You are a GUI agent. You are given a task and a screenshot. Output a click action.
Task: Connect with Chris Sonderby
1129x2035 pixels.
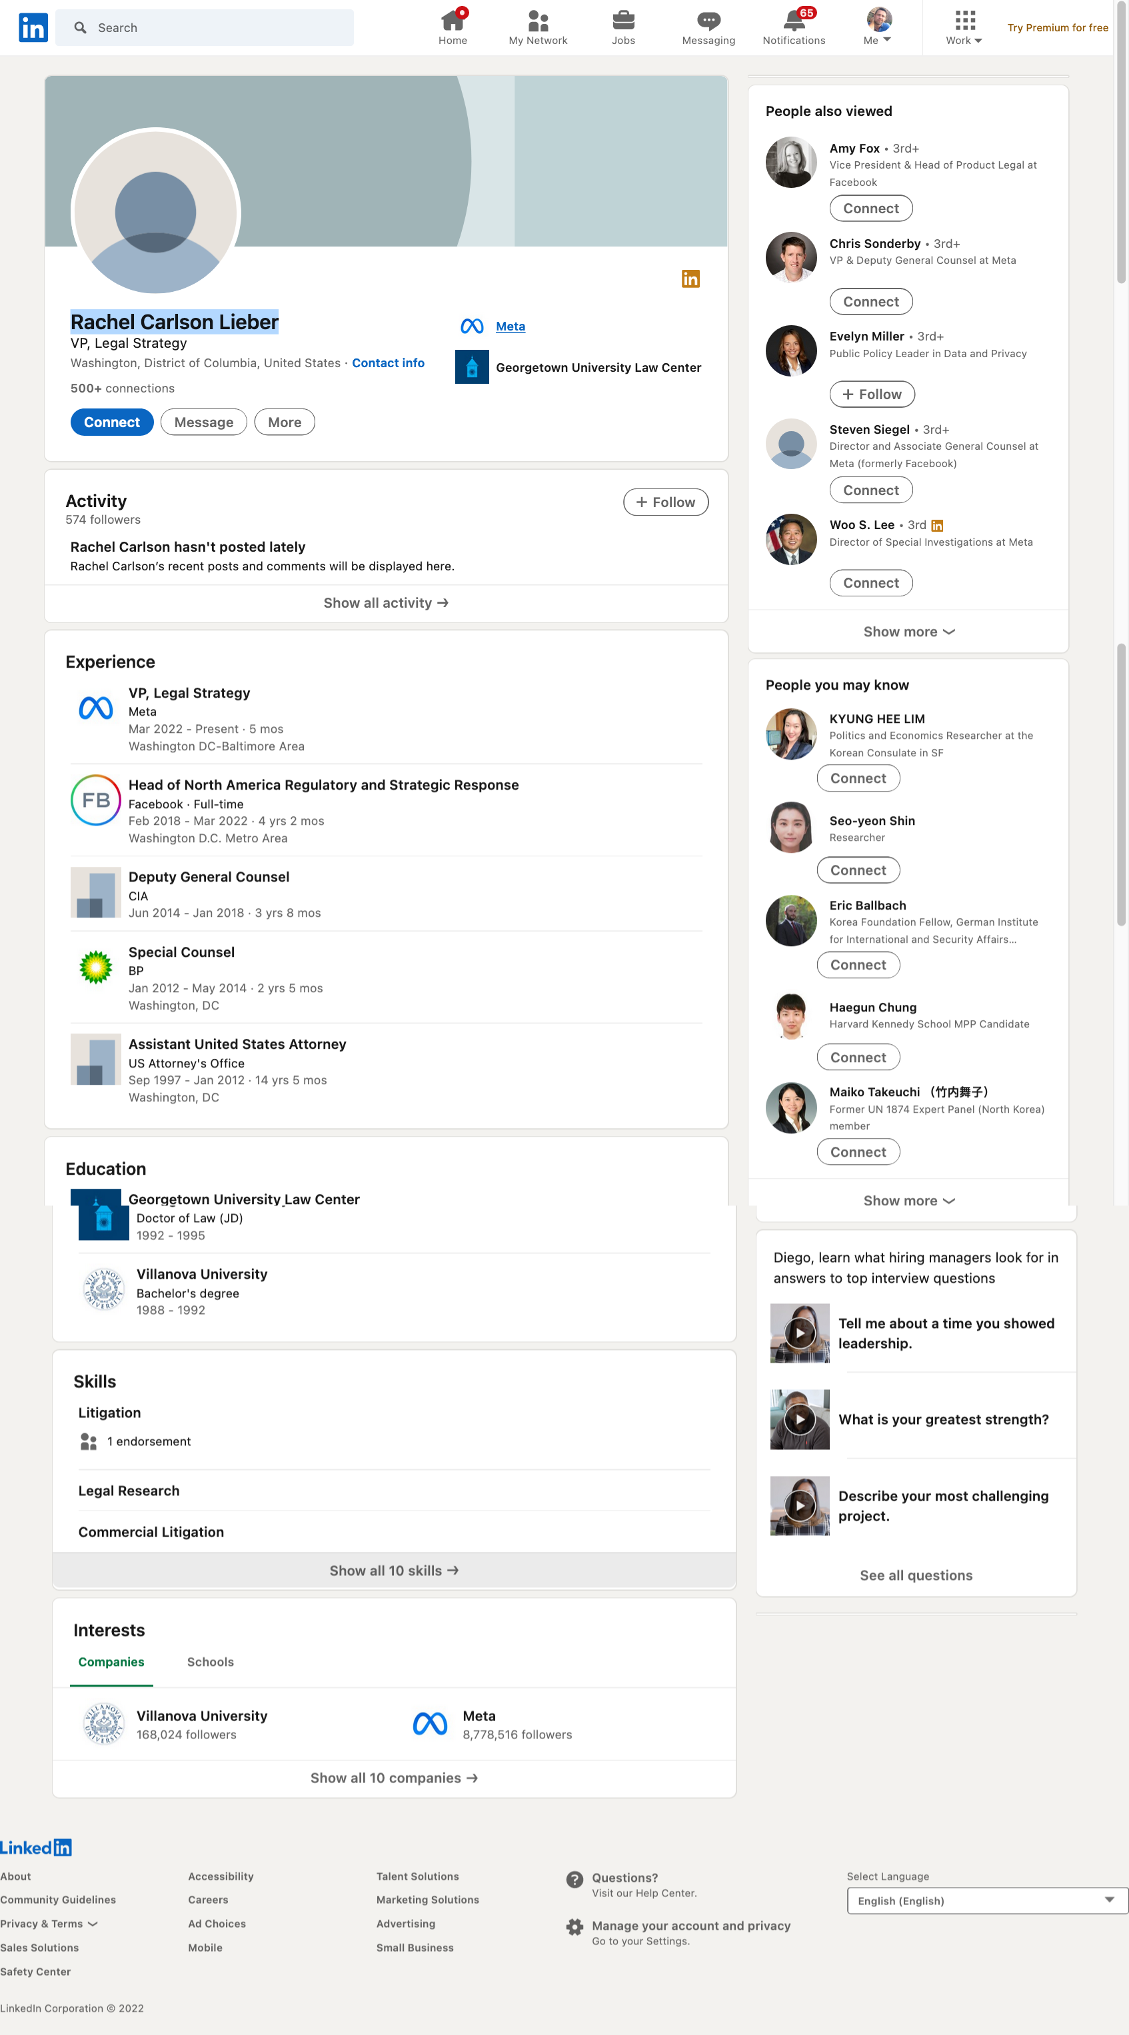(870, 302)
